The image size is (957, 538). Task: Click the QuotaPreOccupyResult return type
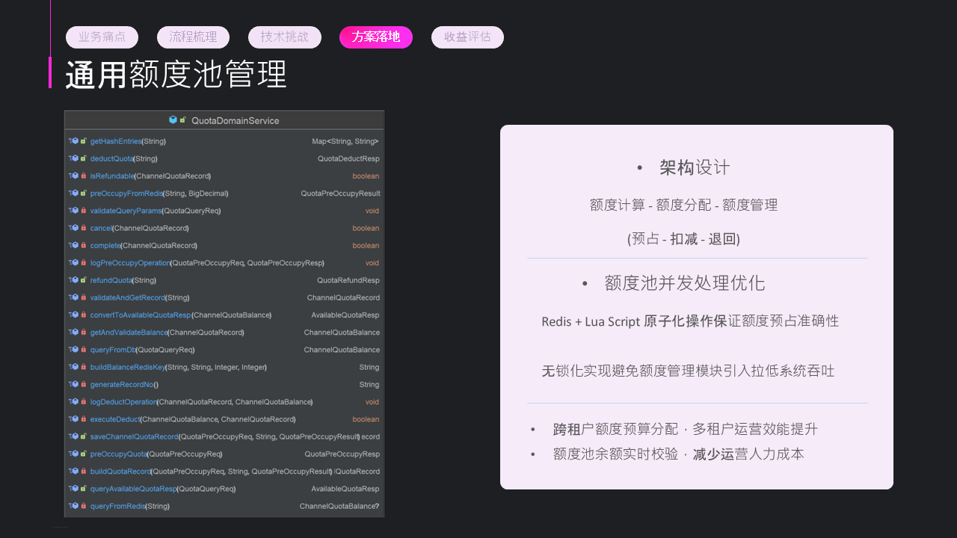point(340,193)
